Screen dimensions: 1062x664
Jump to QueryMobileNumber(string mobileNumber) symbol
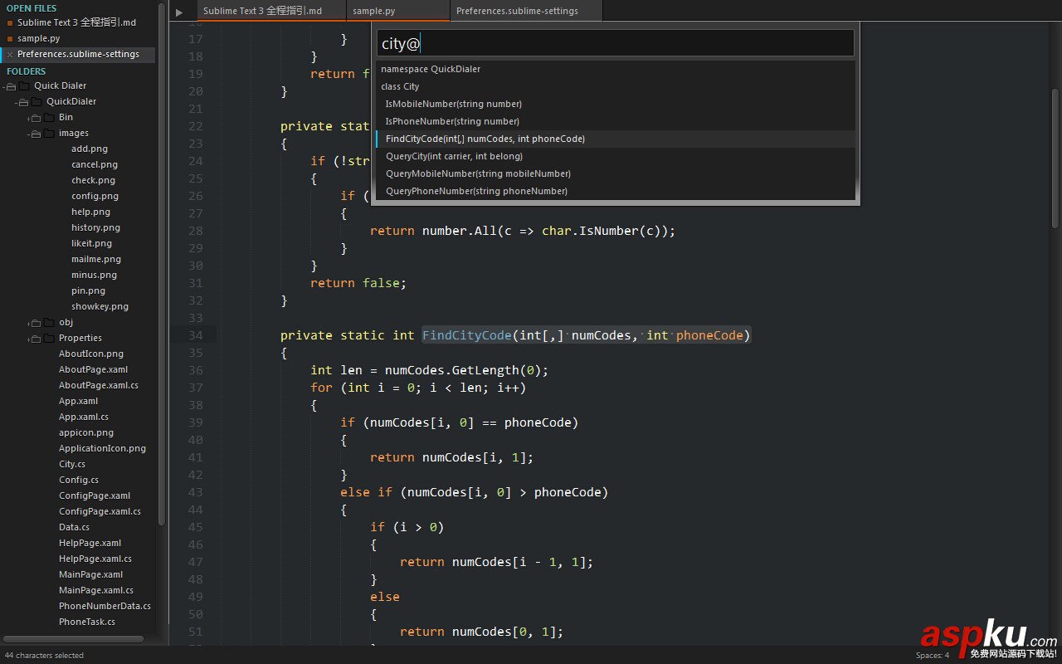pos(616,173)
